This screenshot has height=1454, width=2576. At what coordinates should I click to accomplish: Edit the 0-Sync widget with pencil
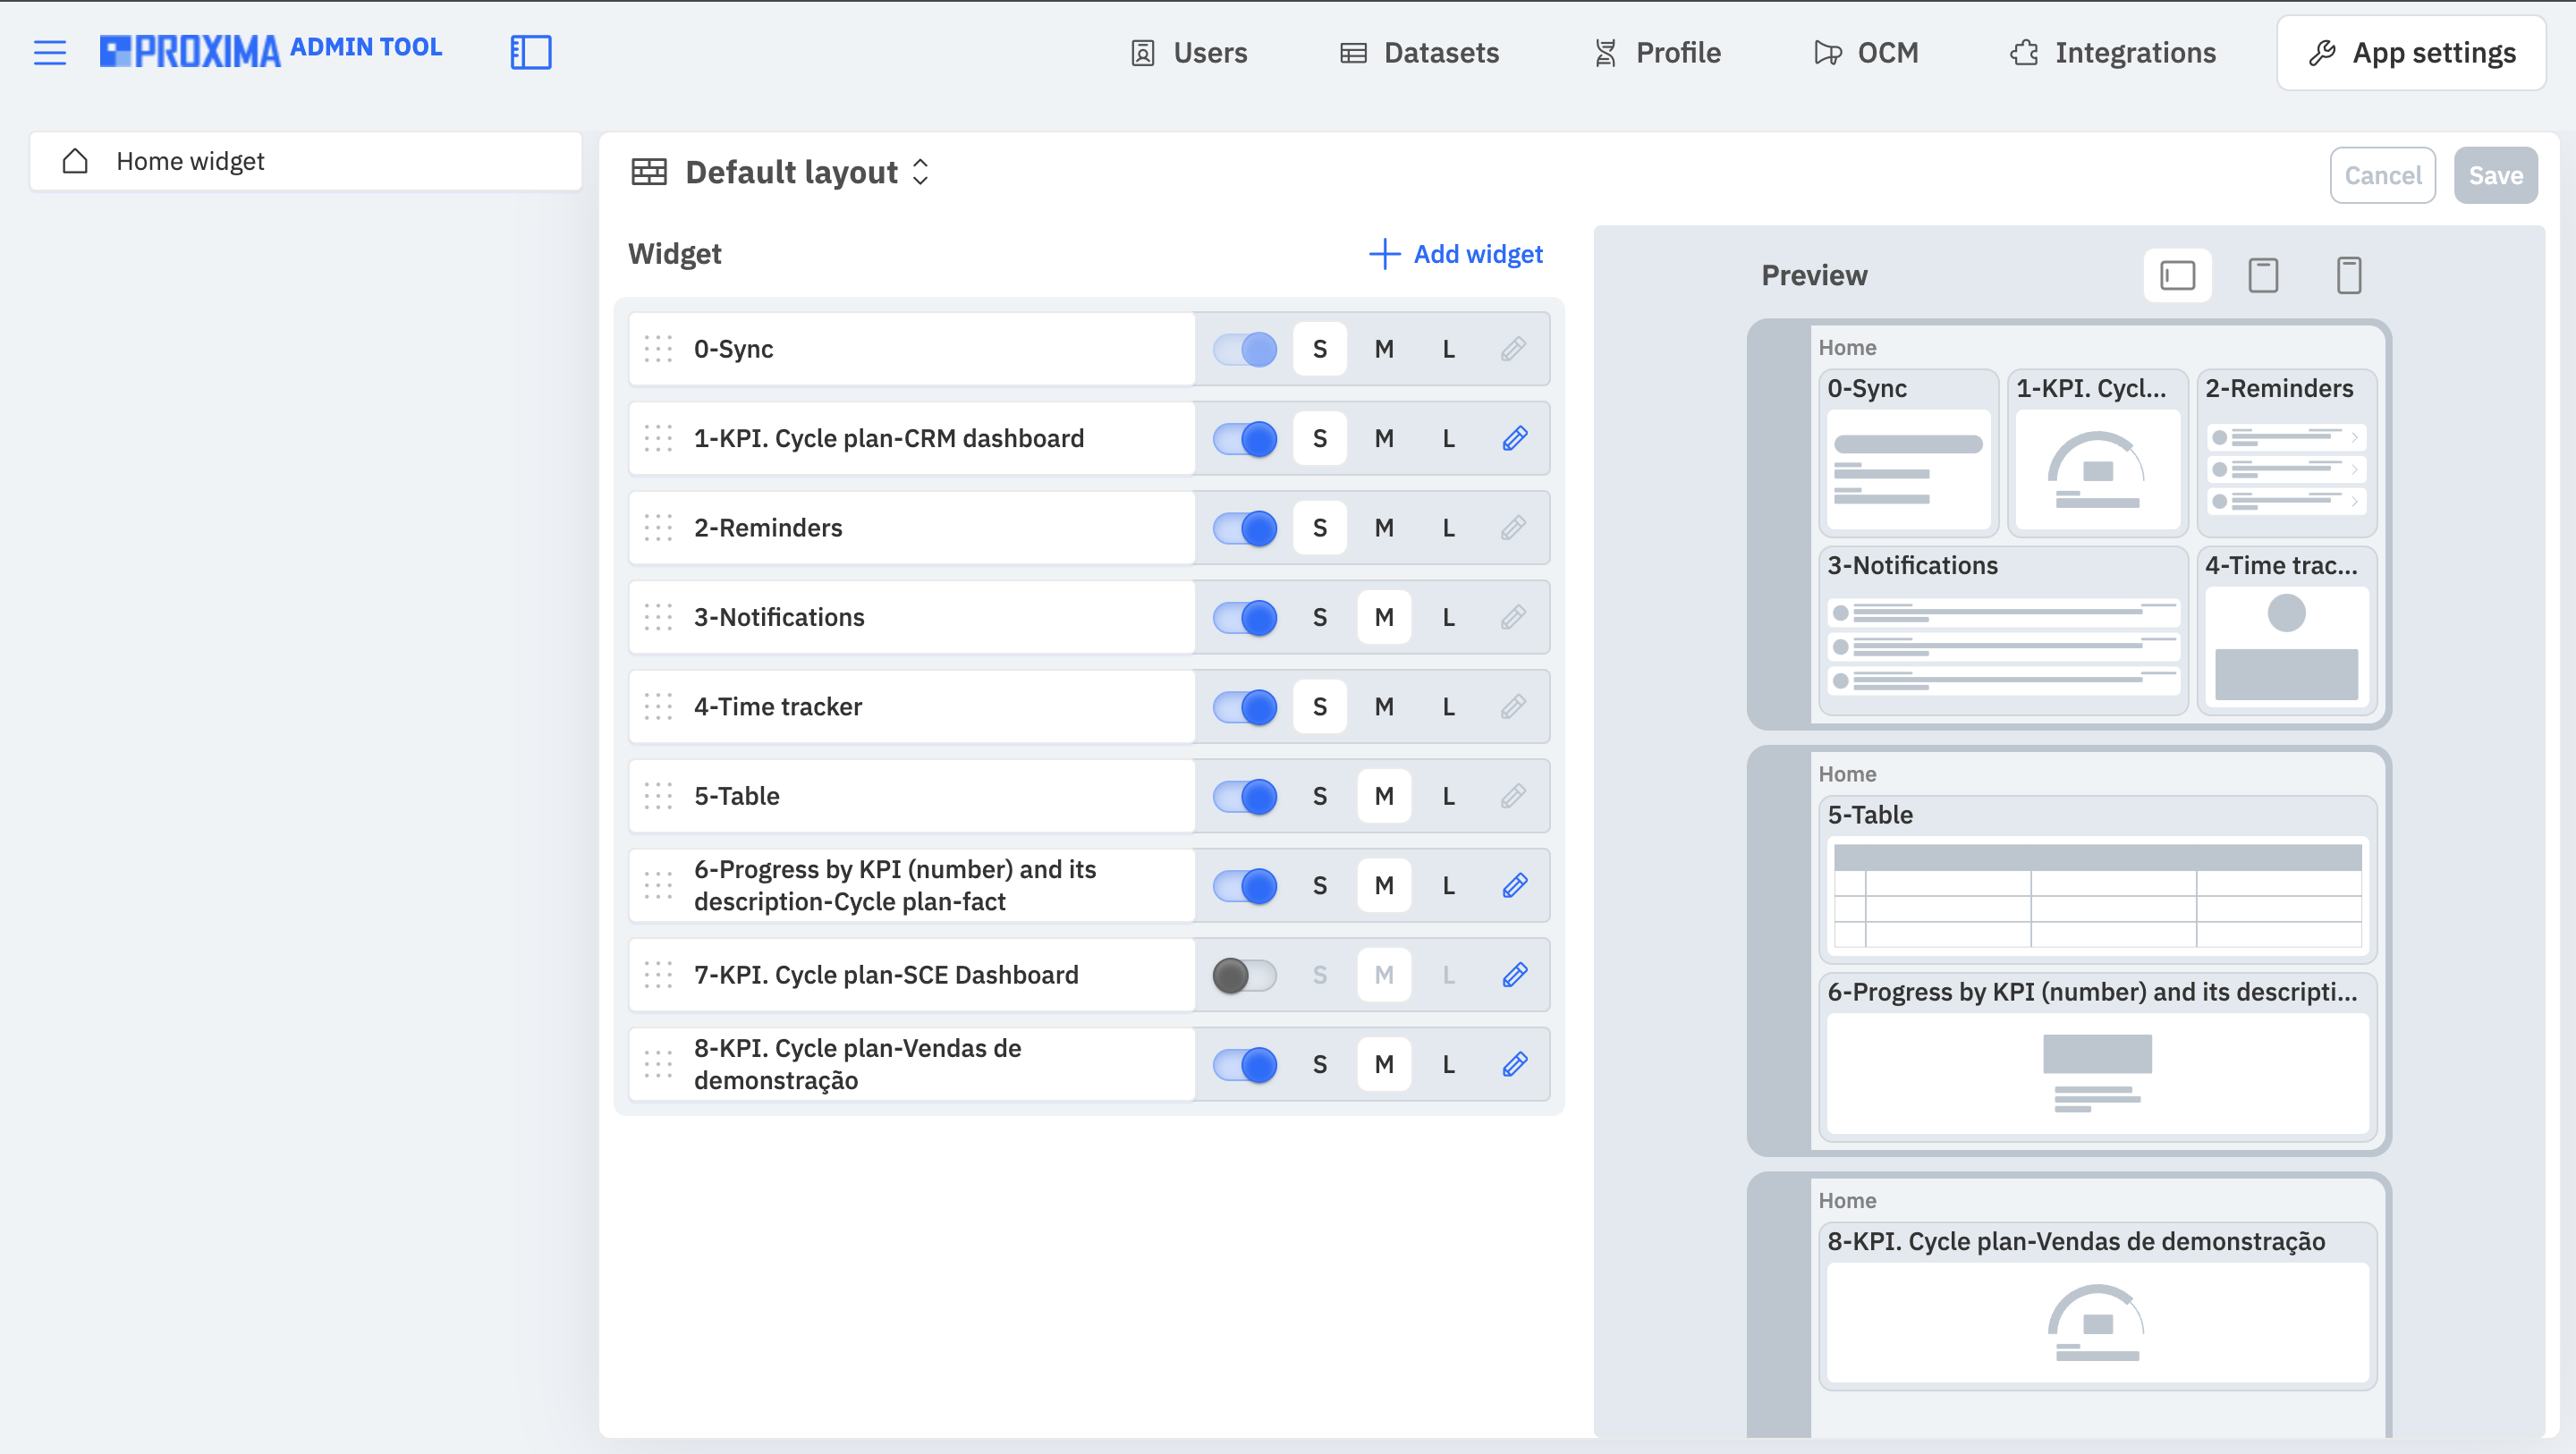(1514, 349)
